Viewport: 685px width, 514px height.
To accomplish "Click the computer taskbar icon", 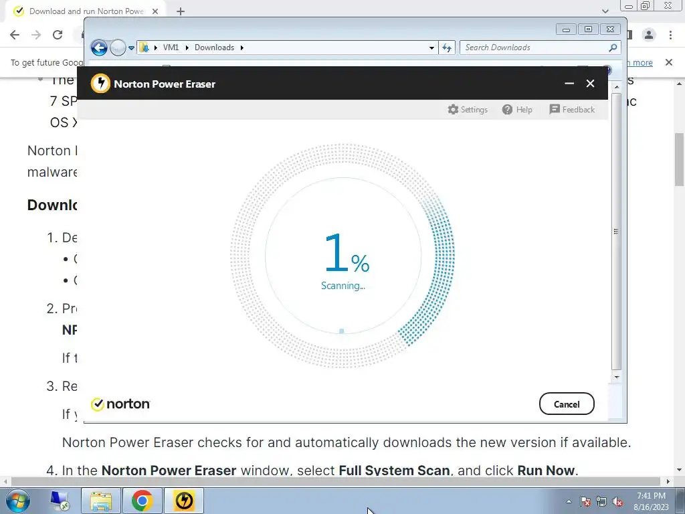I will coord(60,501).
